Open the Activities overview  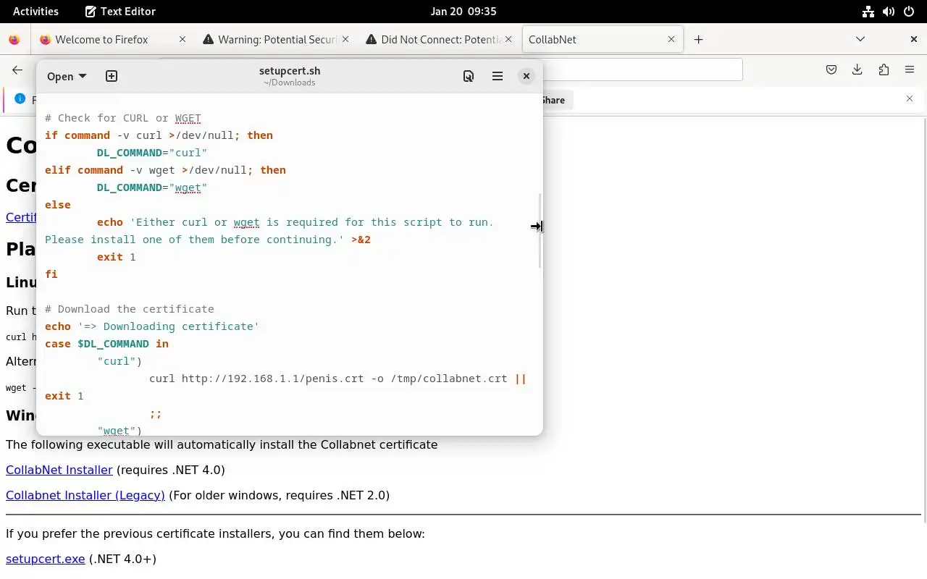tap(35, 11)
